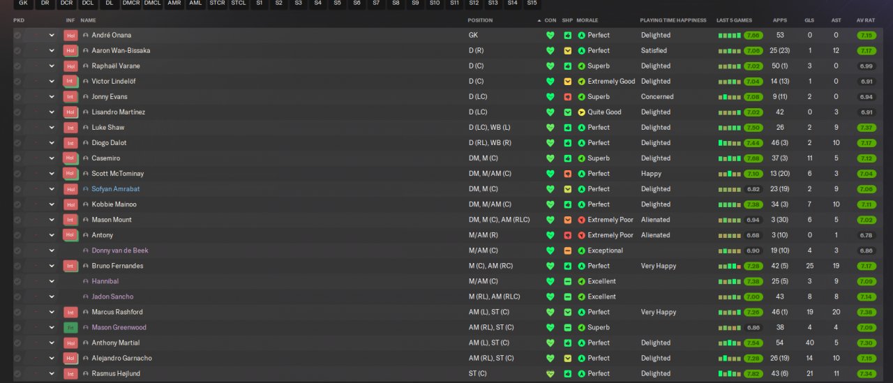Select the AMR position slot tab

pyautogui.click(x=174, y=3)
